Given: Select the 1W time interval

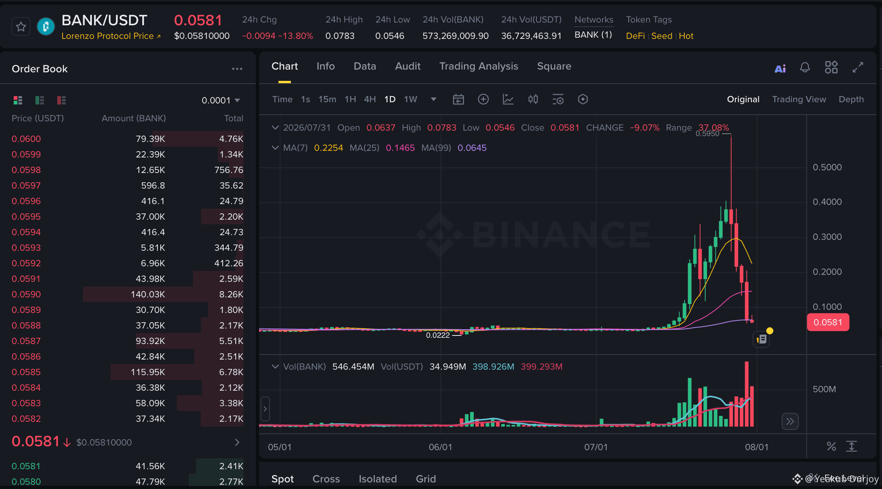Looking at the screenshot, I should pos(411,100).
